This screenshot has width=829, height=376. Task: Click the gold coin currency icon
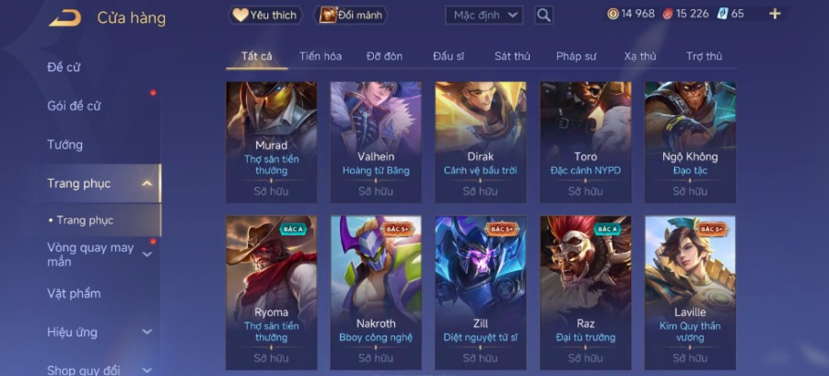click(613, 14)
